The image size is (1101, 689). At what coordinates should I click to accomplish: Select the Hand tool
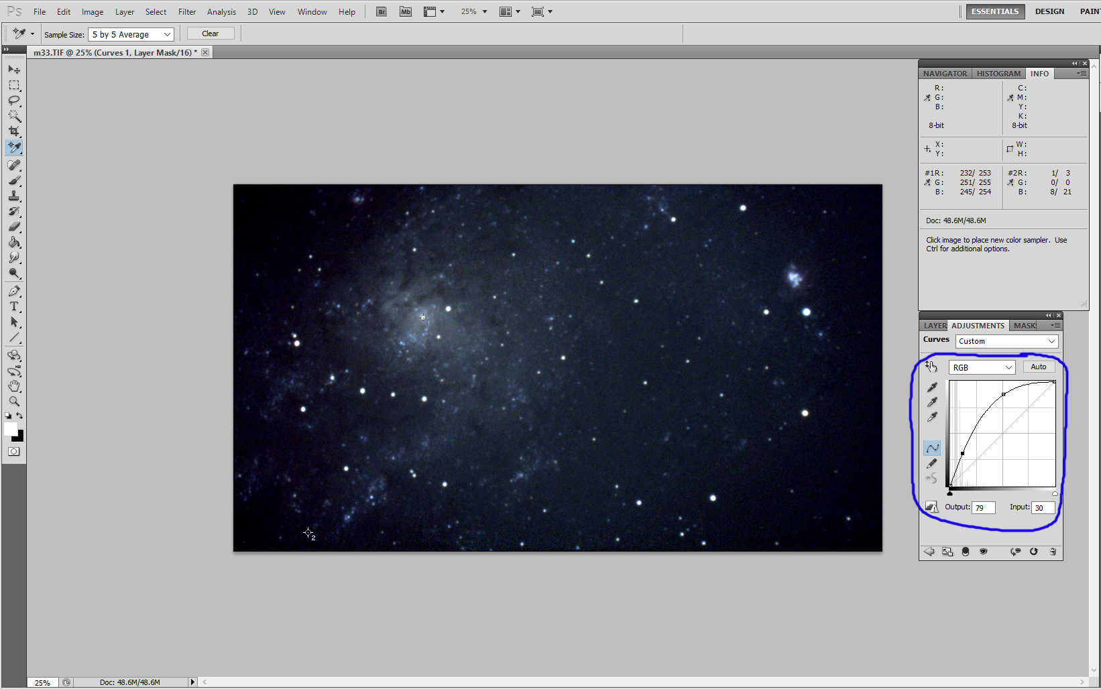pyautogui.click(x=14, y=386)
